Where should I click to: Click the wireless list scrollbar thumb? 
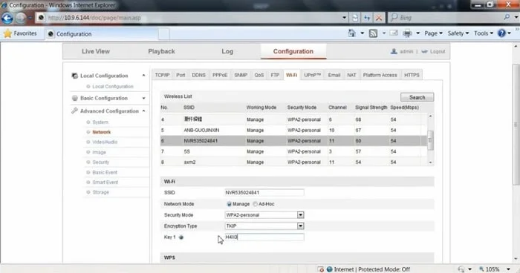coord(430,140)
